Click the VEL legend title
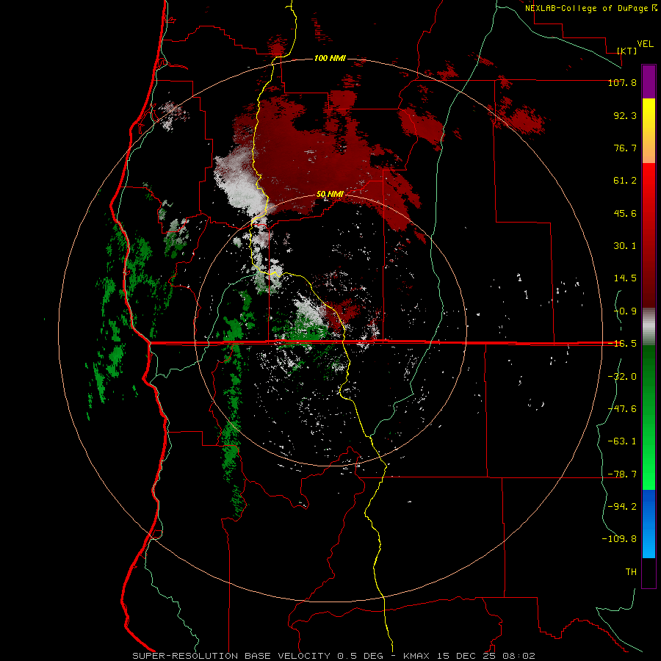The image size is (661, 661). coord(645,44)
